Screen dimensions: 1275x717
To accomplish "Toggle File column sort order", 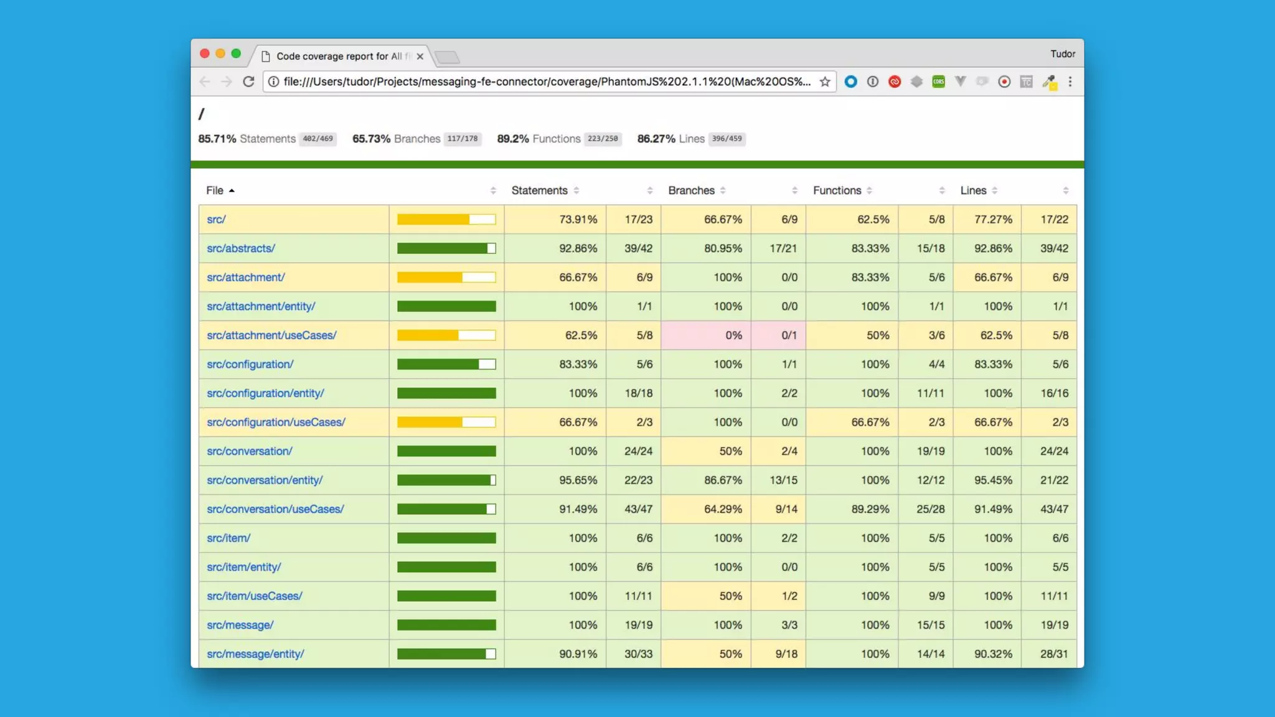I will [x=215, y=190].
